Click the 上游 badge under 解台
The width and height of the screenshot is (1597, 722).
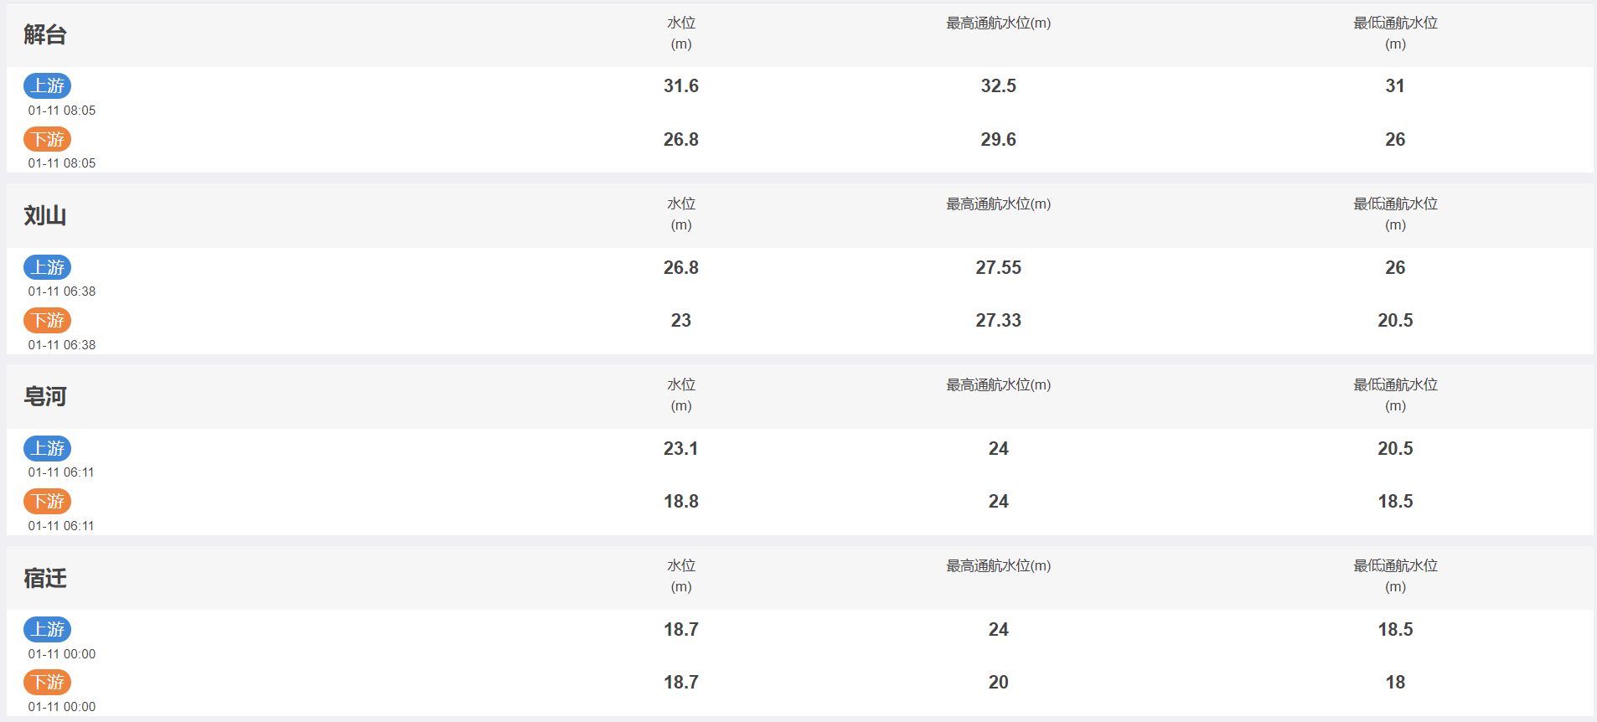pos(47,85)
